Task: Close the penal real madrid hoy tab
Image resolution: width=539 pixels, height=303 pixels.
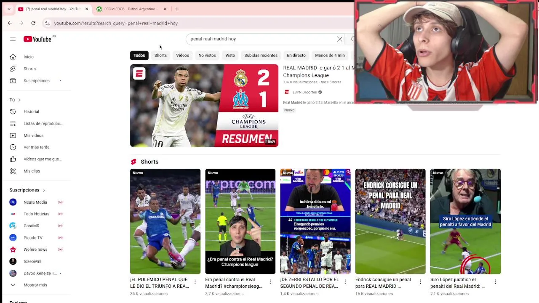Action: coord(87,9)
